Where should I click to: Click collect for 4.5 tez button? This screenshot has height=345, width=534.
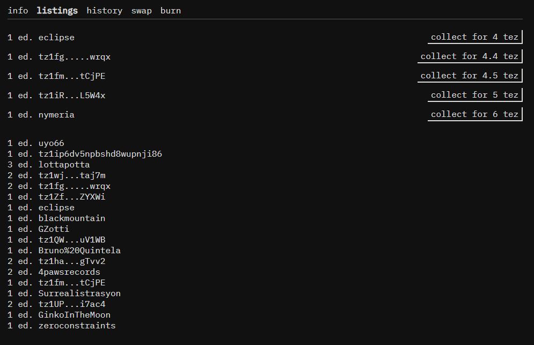click(470, 76)
